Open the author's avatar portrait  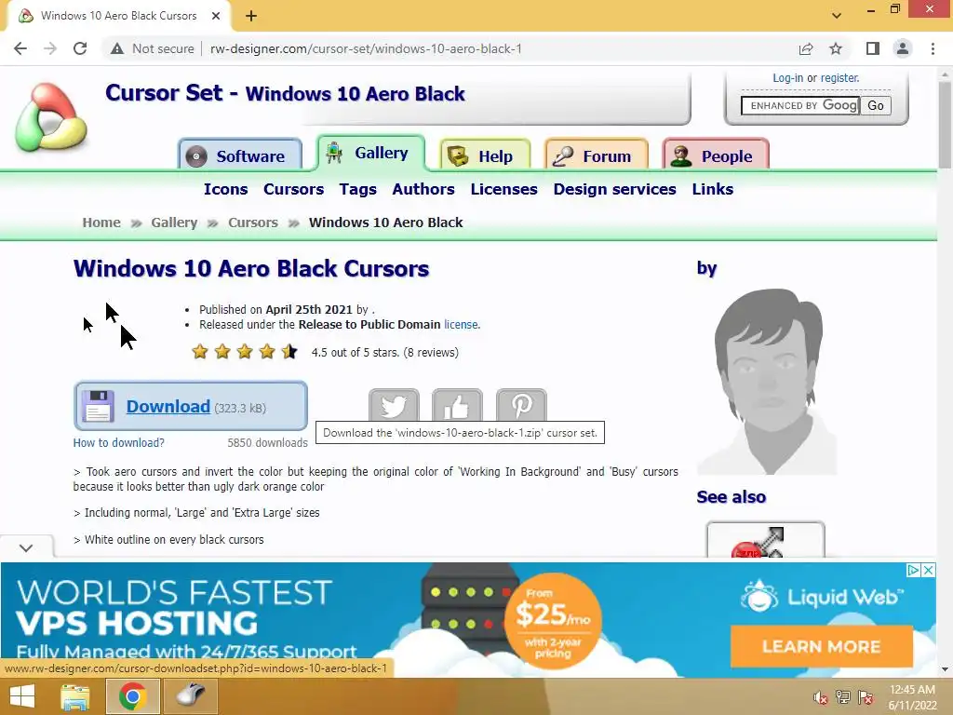pyautogui.click(x=767, y=381)
